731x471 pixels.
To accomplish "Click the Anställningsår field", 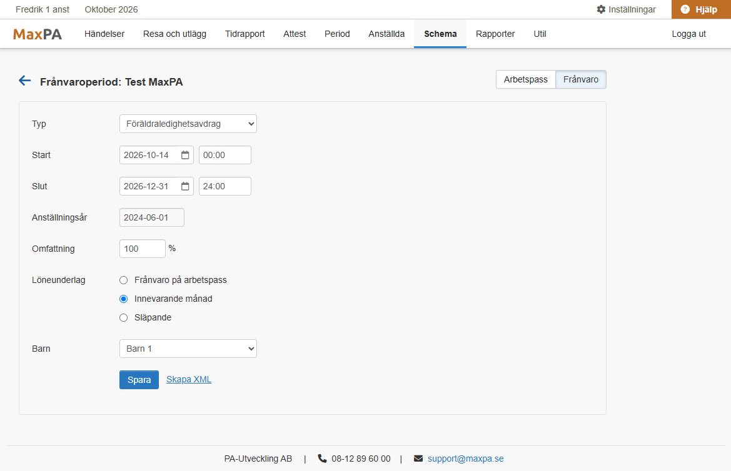I will point(151,217).
